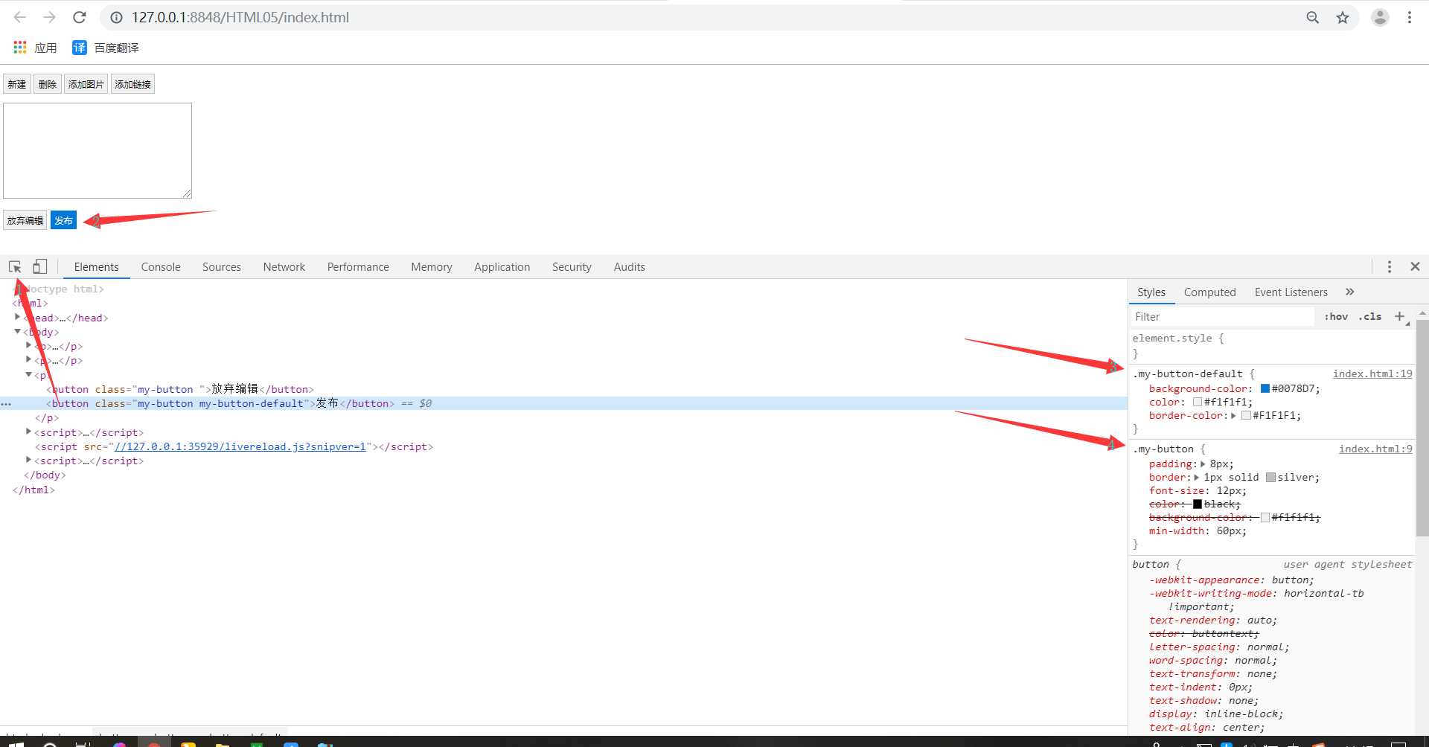The image size is (1429, 747).
Task: Close the DevTools panel
Action: [1415, 266]
